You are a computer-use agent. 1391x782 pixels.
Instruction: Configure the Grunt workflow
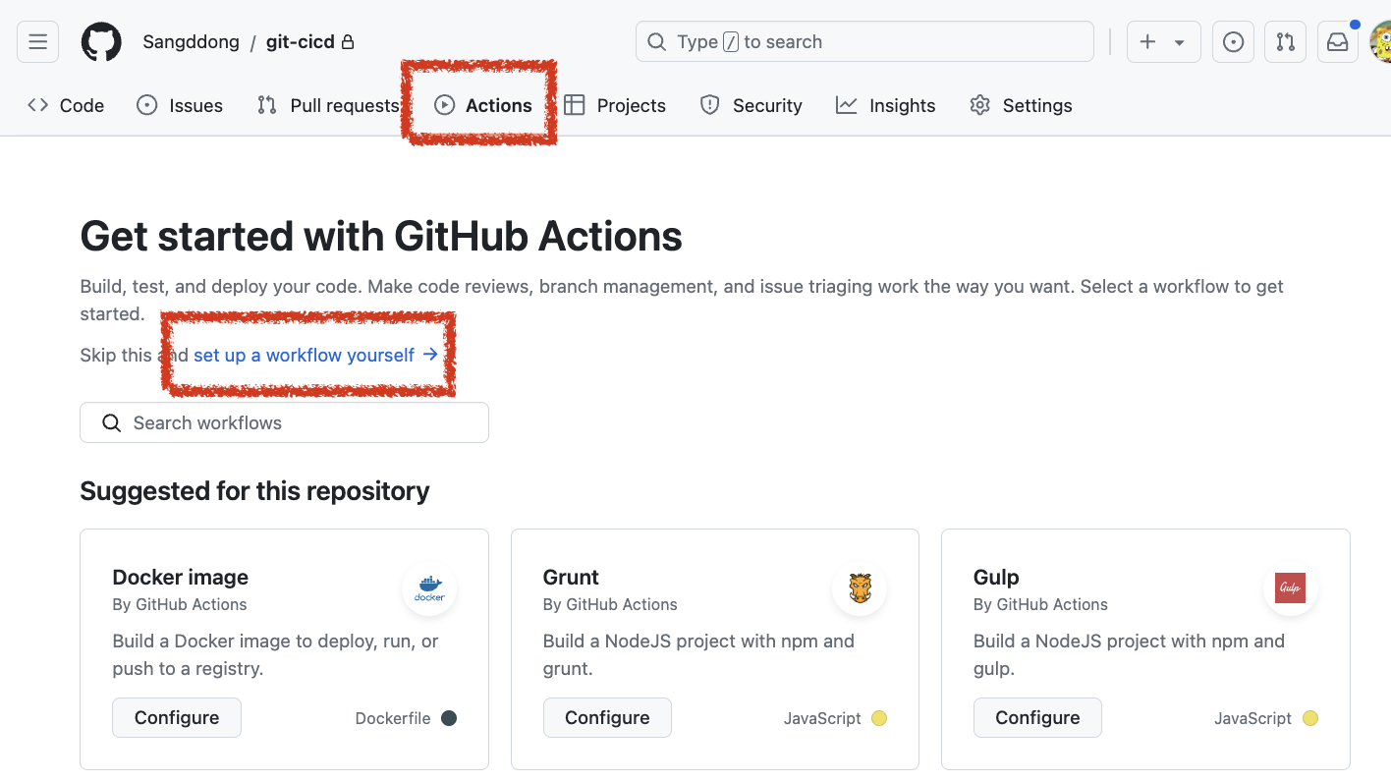(x=607, y=717)
